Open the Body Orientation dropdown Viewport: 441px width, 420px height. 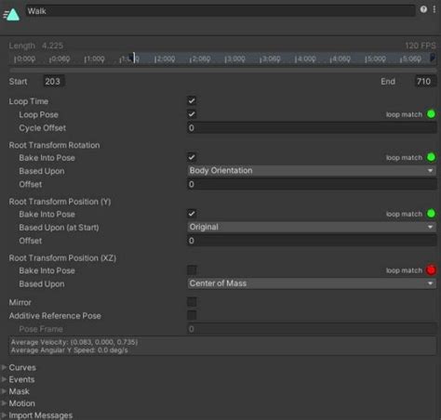[x=312, y=171]
